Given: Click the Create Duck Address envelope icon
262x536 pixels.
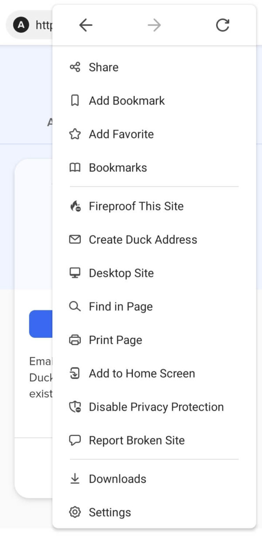Looking at the screenshot, I should [x=75, y=239].
